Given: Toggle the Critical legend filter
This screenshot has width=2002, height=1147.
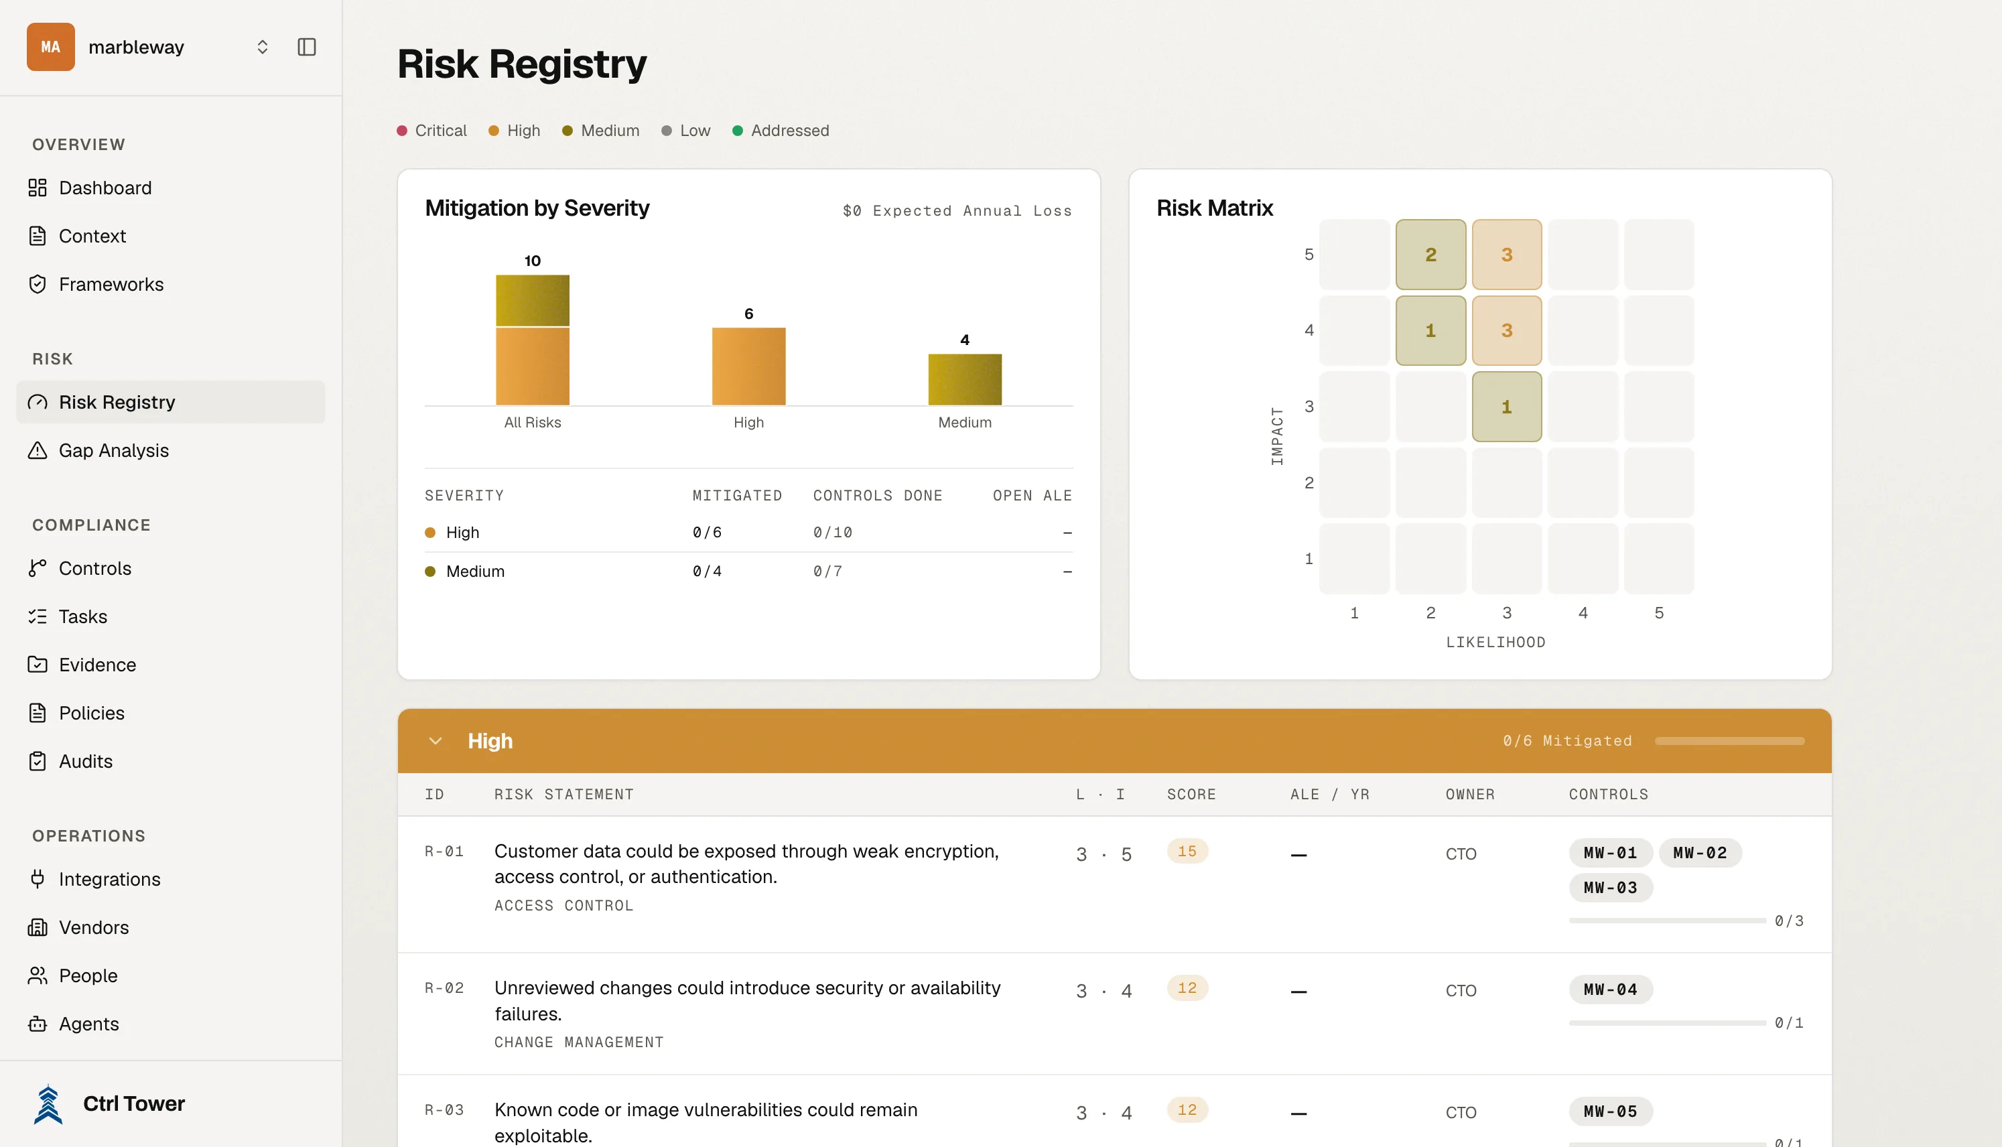Looking at the screenshot, I should pos(431,130).
